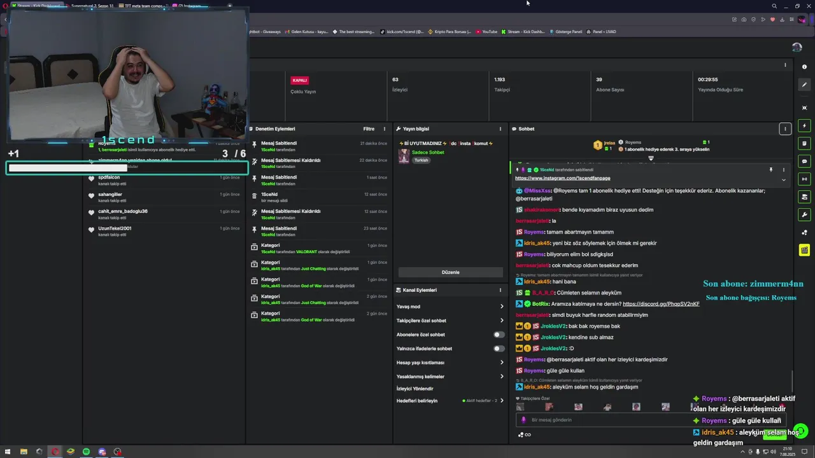Click the MissXss username in chat
This screenshot has width=815, height=458.
(x=537, y=191)
